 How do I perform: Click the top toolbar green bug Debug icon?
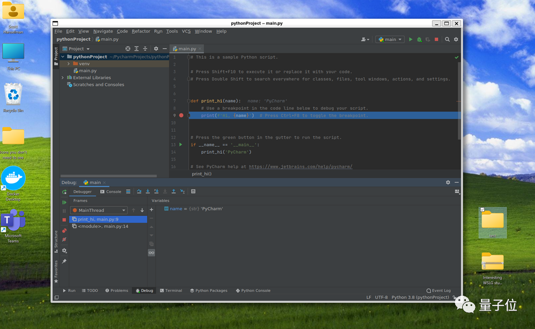(x=419, y=39)
